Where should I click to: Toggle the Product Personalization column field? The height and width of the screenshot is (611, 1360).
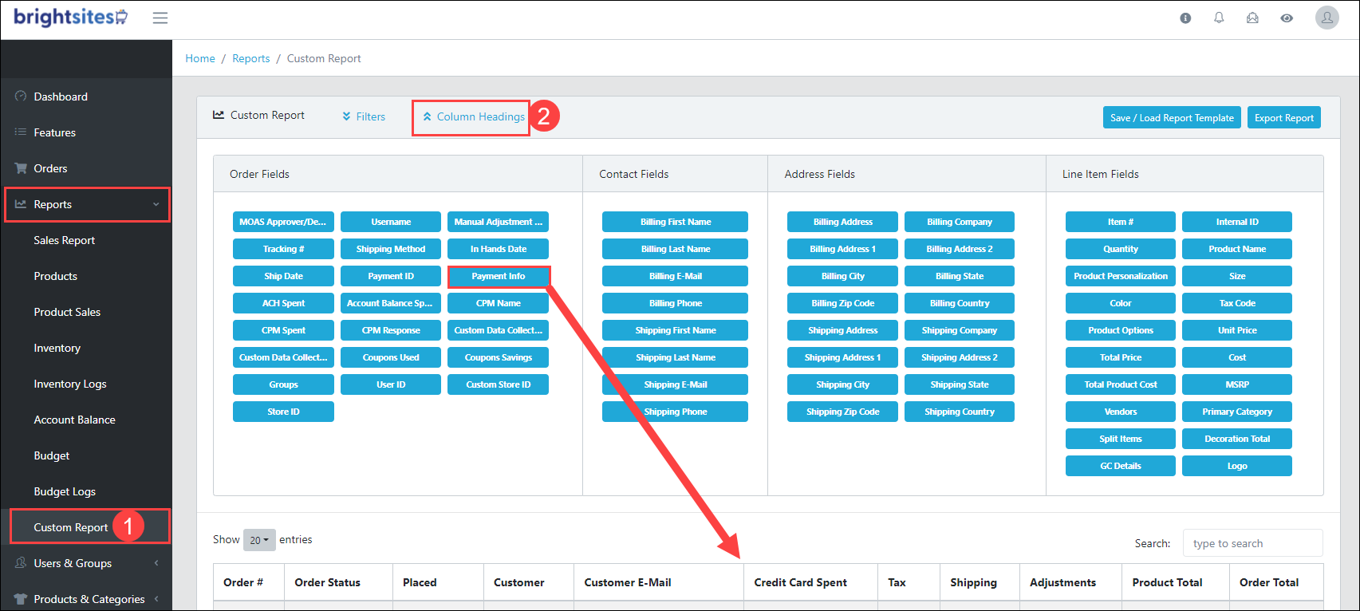click(1120, 276)
